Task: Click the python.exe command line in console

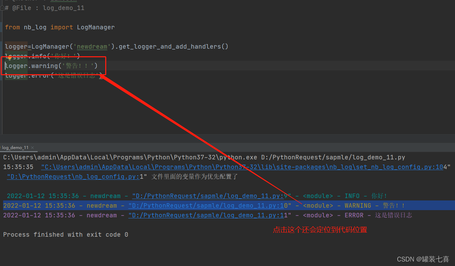Action: tap(204, 157)
